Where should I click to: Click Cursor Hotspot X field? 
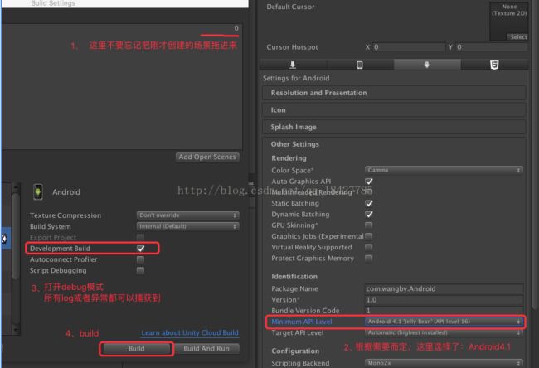click(409, 47)
